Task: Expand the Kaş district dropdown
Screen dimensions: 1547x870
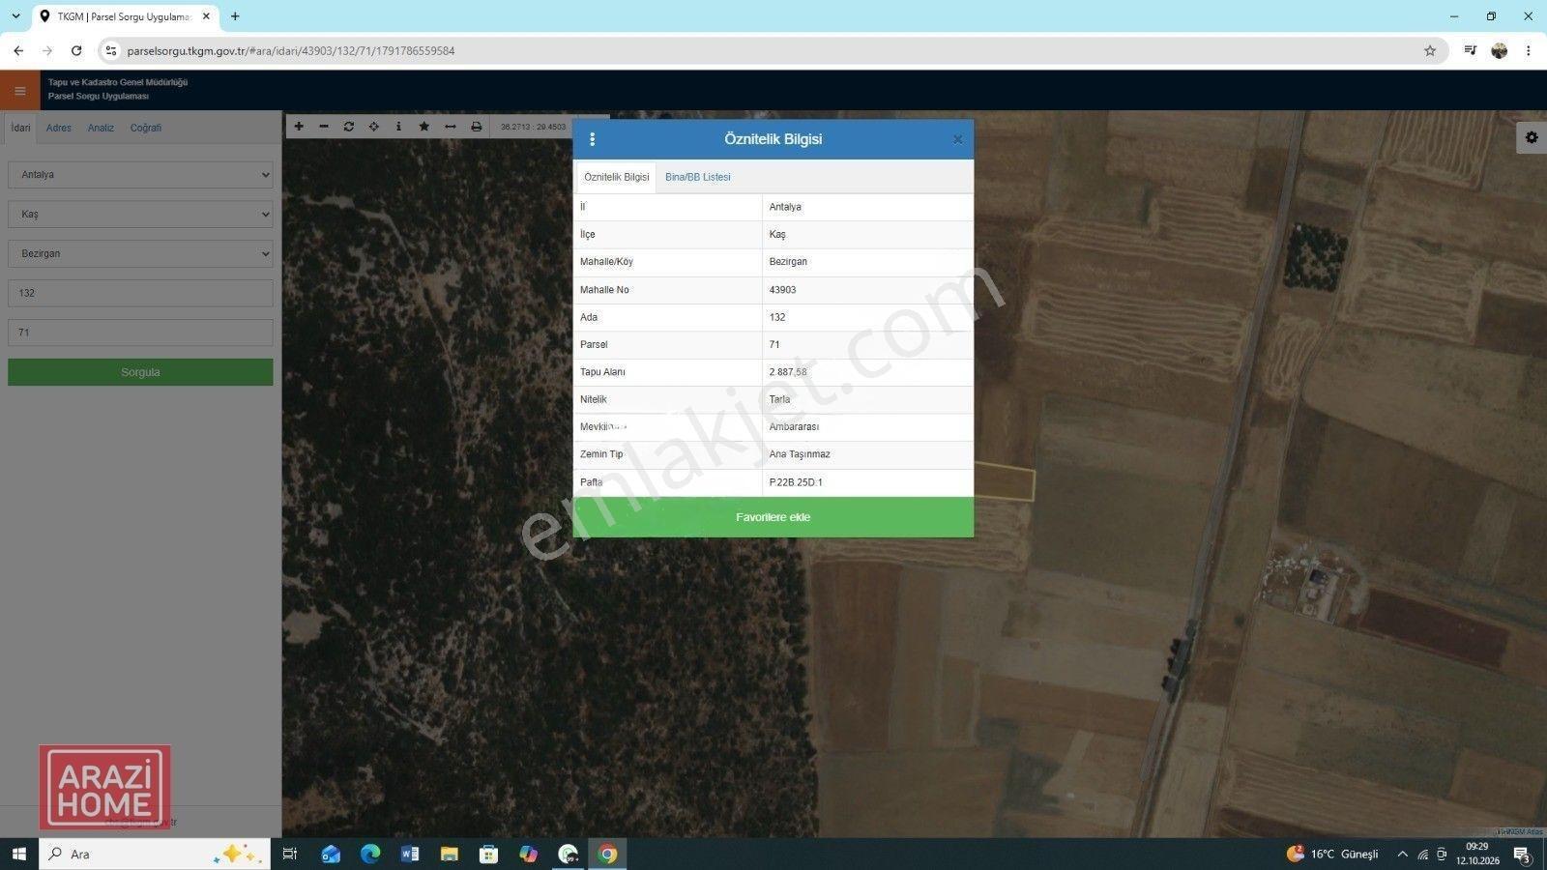Action: [140, 215]
